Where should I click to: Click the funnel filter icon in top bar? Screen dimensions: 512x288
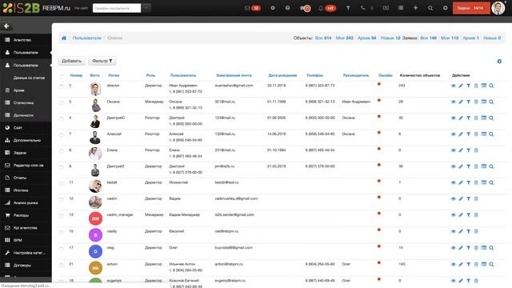348,8
